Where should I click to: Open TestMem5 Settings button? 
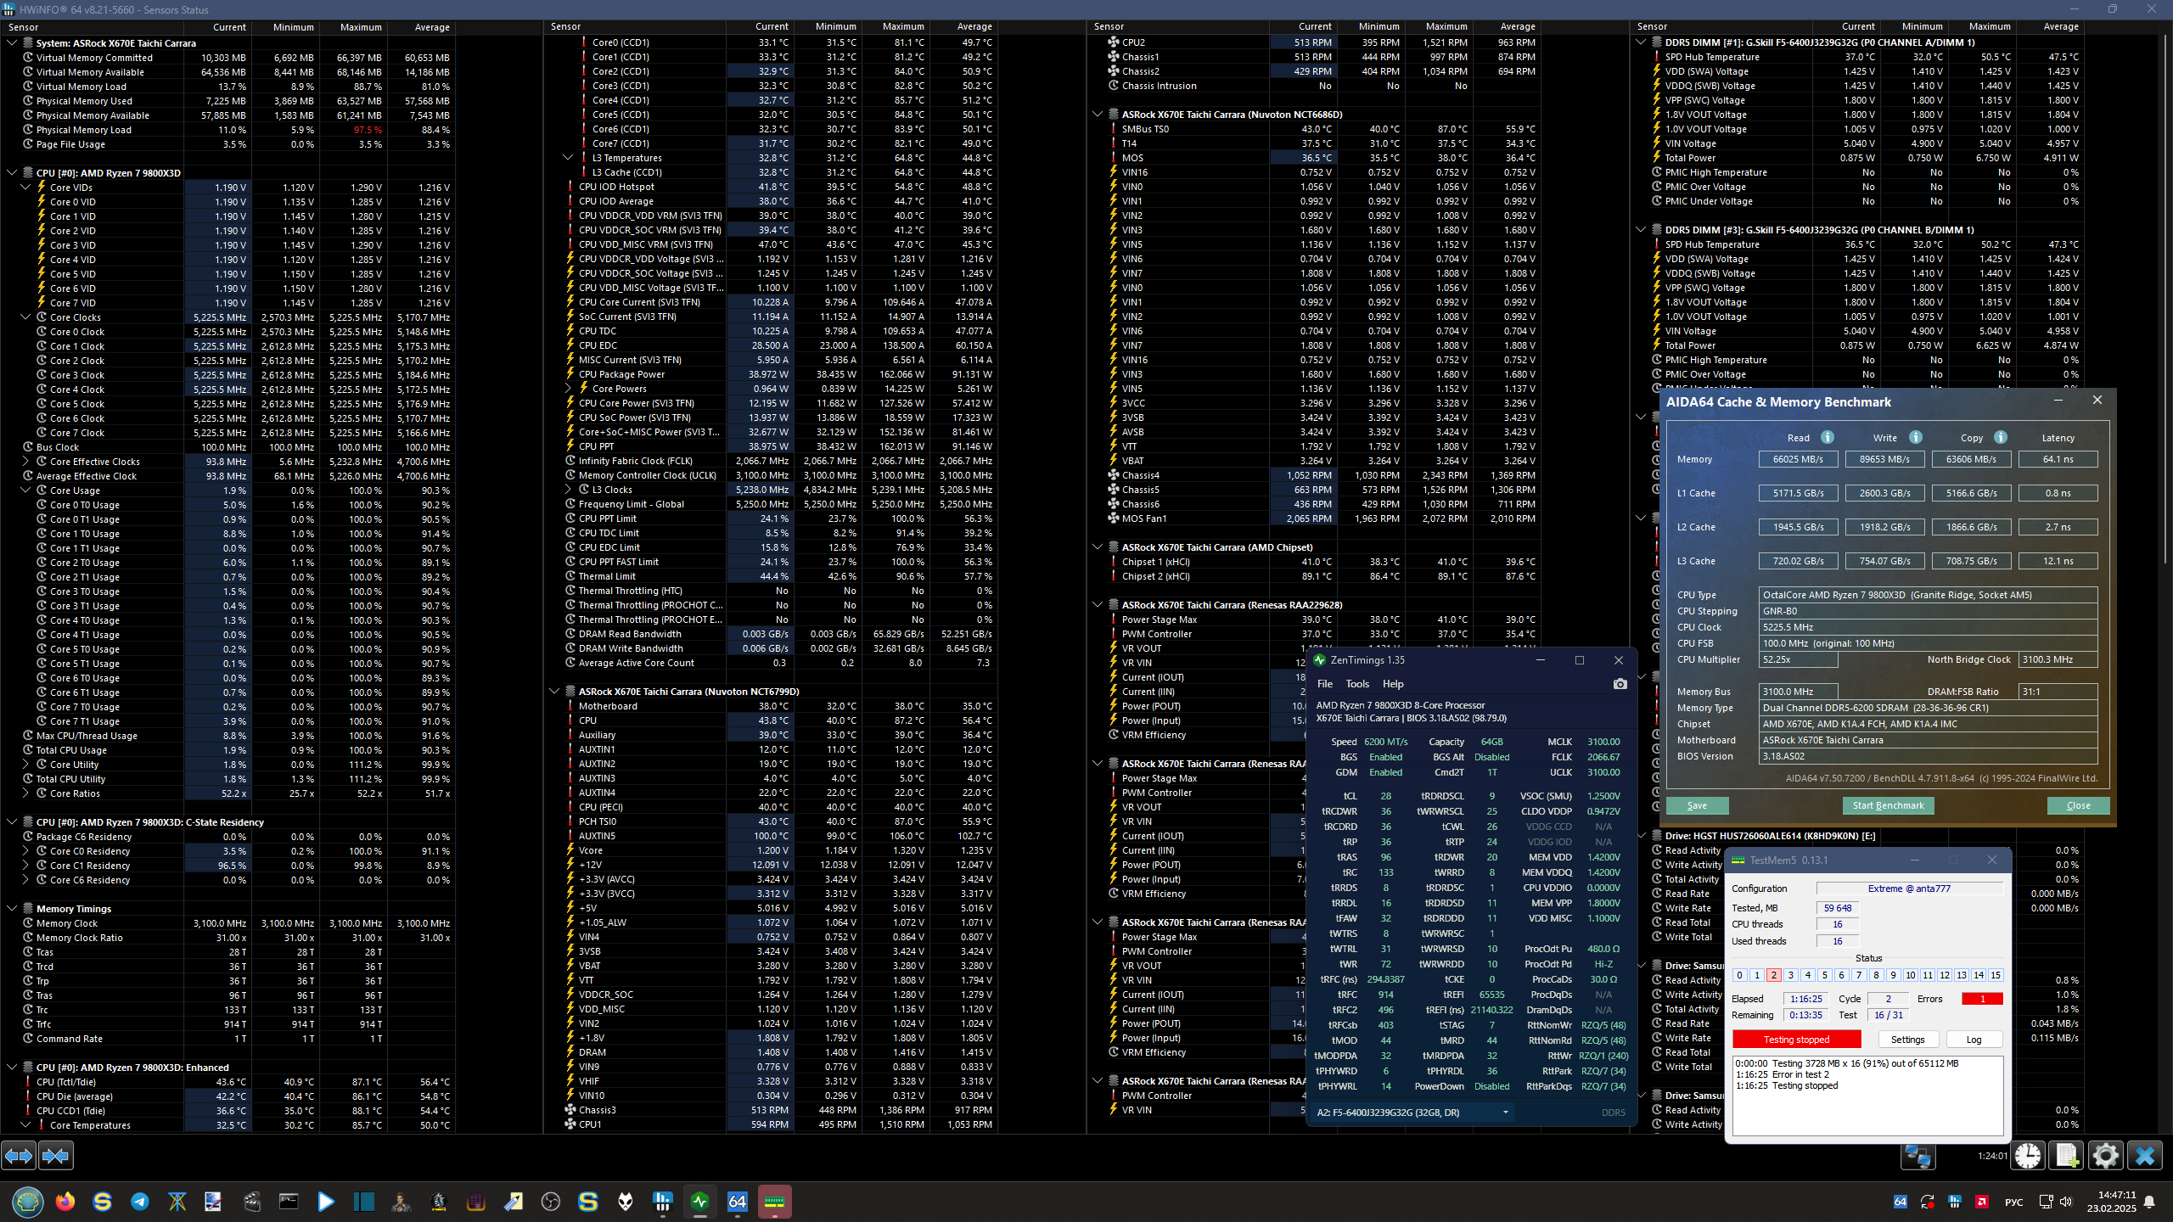point(1907,1040)
